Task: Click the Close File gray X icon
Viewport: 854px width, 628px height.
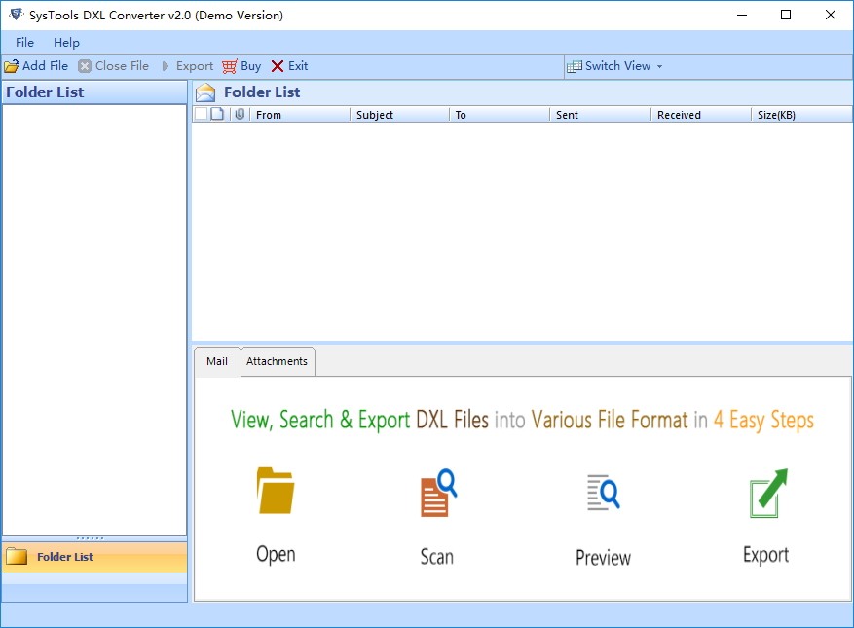Action: pyautogui.click(x=85, y=66)
